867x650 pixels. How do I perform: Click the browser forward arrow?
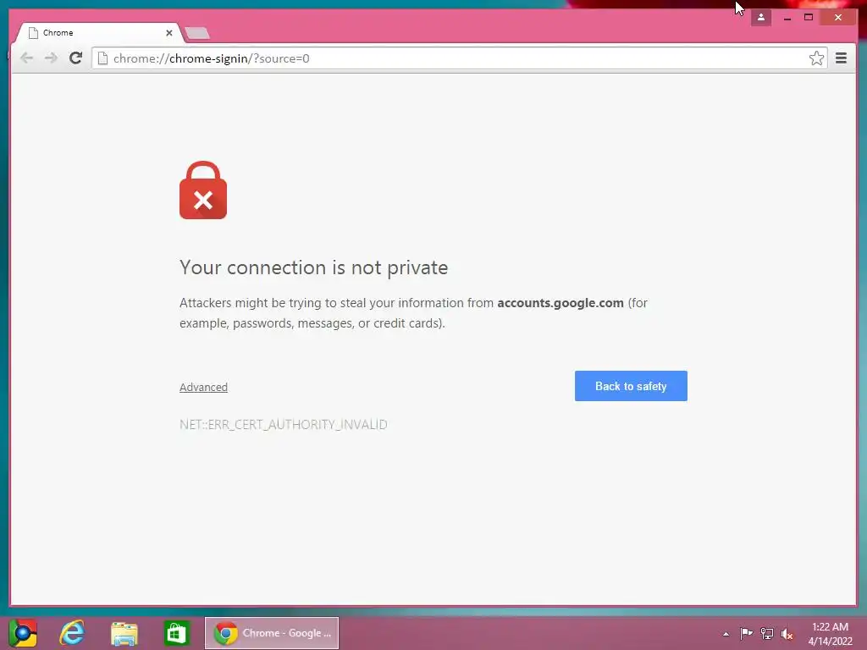tap(51, 58)
